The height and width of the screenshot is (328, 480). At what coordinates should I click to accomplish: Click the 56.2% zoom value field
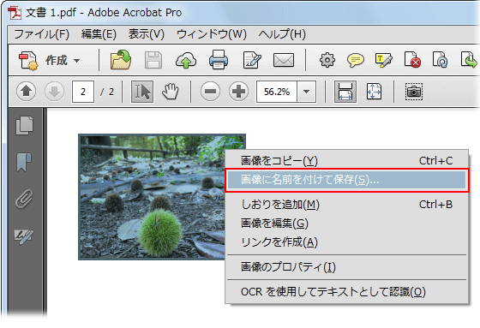point(276,92)
